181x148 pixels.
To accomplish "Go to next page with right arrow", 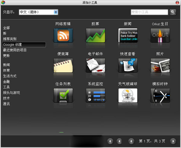I will (173, 141).
